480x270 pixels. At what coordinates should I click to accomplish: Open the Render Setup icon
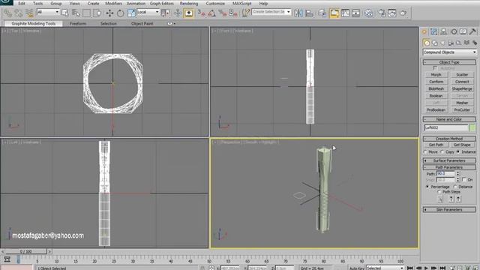[x=382, y=13]
